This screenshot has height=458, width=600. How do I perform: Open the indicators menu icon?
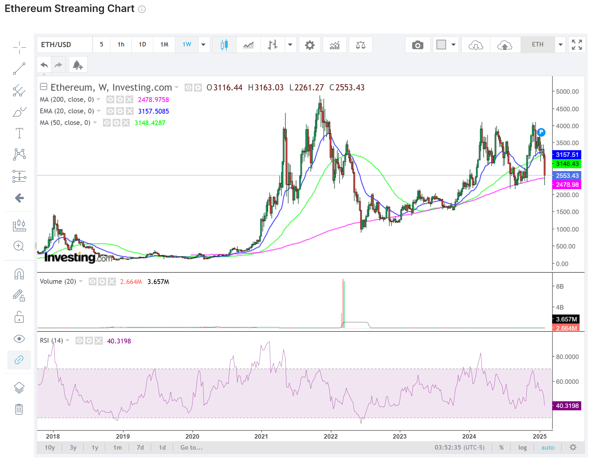point(334,45)
